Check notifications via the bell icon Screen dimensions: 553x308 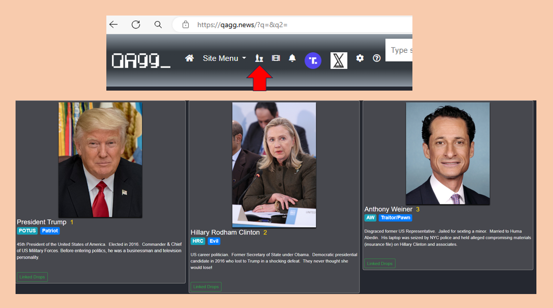click(292, 58)
